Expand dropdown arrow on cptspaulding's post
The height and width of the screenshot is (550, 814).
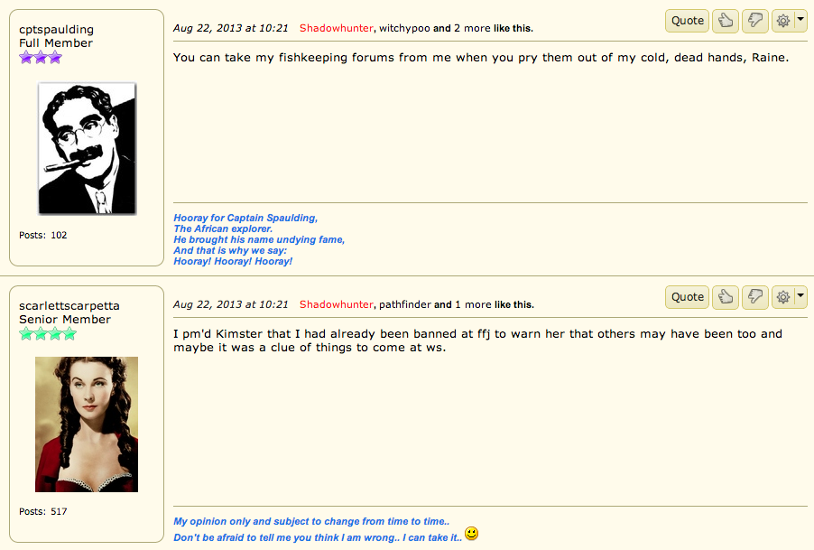point(800,20)
